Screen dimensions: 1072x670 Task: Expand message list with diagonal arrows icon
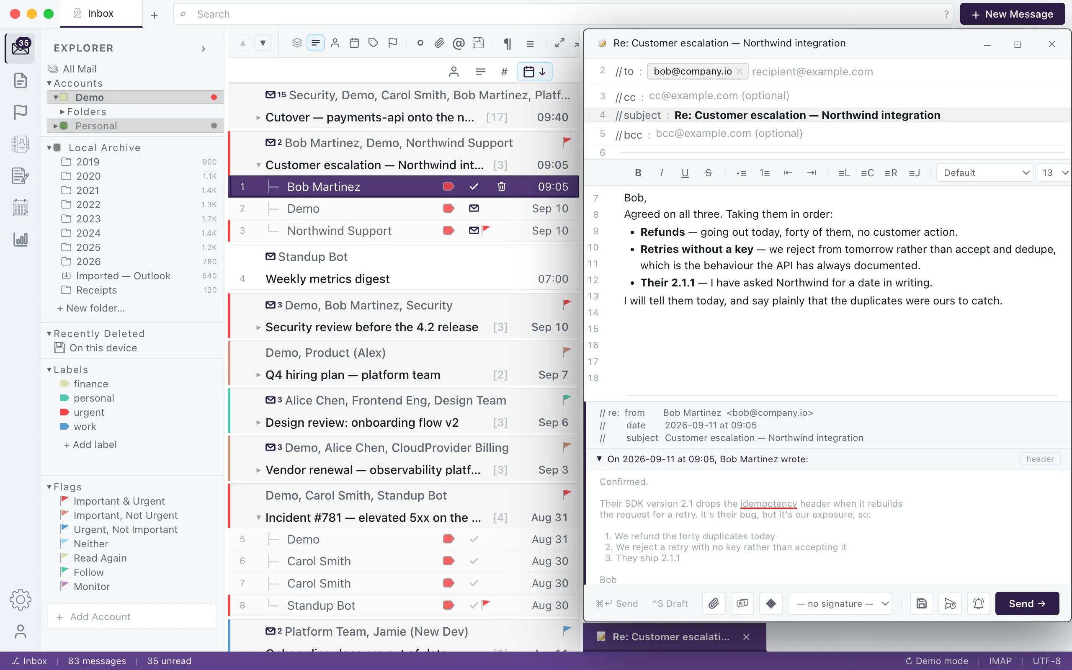click(560, 43)
